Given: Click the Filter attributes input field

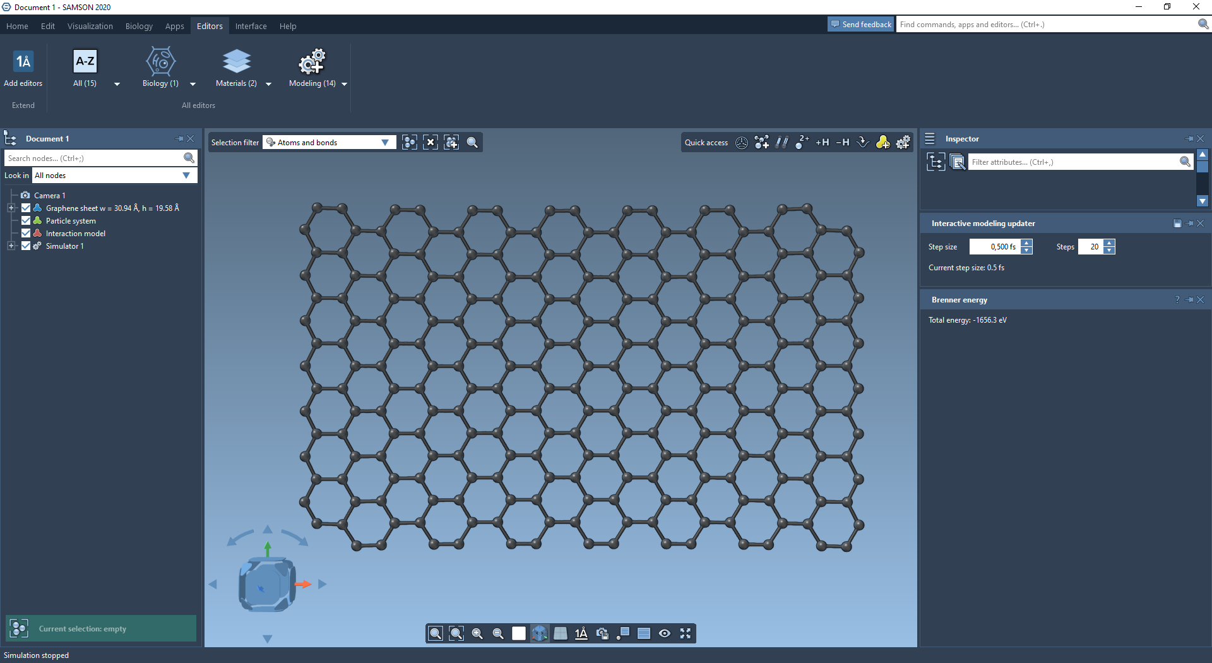Looking at the screenshot, I should click(1073, 162).
